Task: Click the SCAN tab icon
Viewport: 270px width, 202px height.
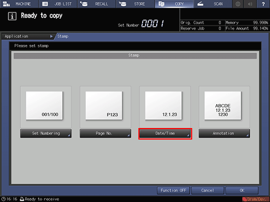Action: pyautogui.click(x=201, y=4)
